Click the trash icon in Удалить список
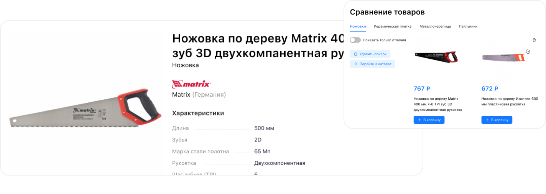546x194 pixels. (355, 54)
